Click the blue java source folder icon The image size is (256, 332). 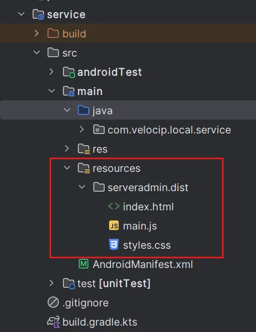pyautogui.click(x=84, y=110)
